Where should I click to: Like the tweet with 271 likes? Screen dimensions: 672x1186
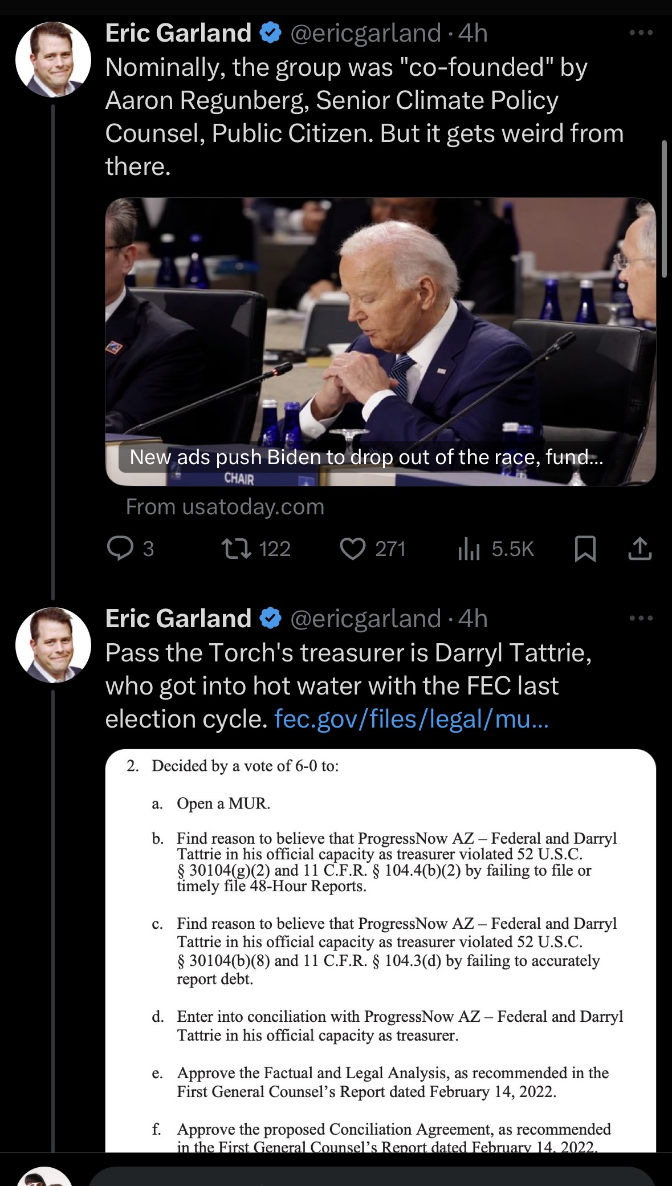click(x=353, y=549)
